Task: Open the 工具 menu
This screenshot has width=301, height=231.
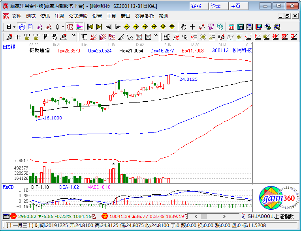Action: (111, 16)
